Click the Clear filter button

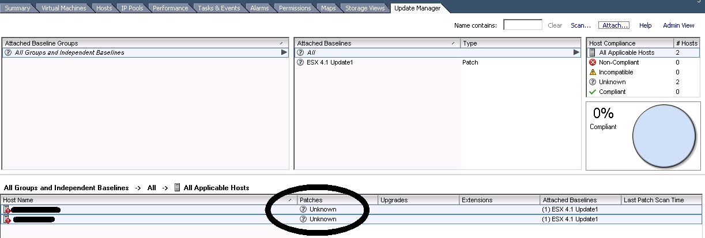555,25
